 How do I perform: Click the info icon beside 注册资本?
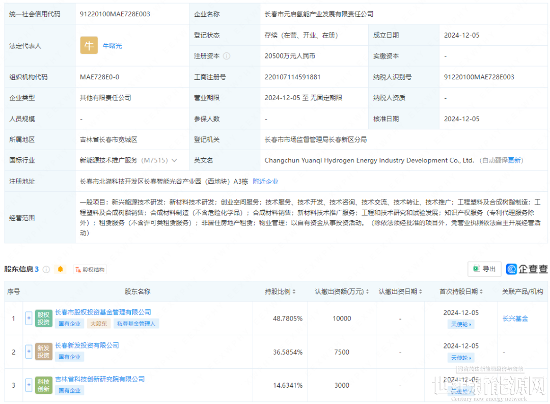[x=227, y=56]
